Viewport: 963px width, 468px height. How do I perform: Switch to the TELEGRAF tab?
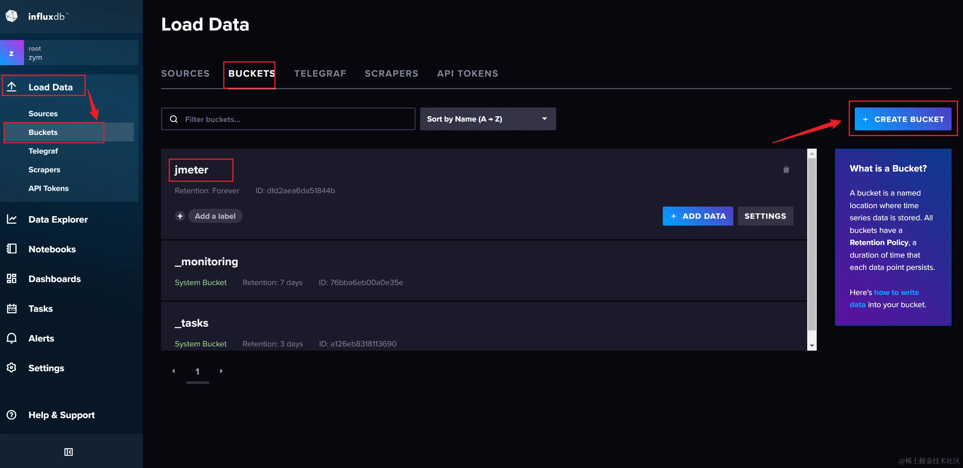(x=320, y=73)
